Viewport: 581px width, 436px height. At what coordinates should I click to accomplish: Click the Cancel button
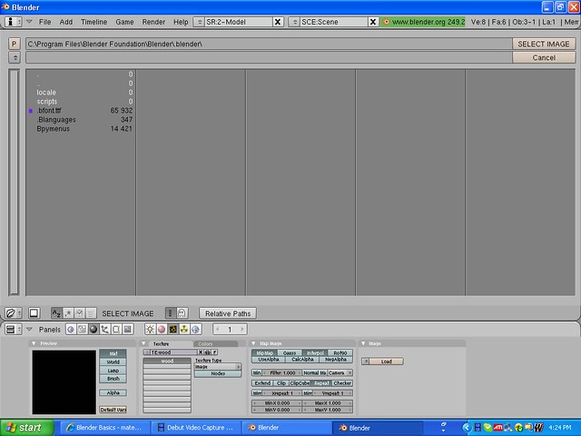click(544, 58)
